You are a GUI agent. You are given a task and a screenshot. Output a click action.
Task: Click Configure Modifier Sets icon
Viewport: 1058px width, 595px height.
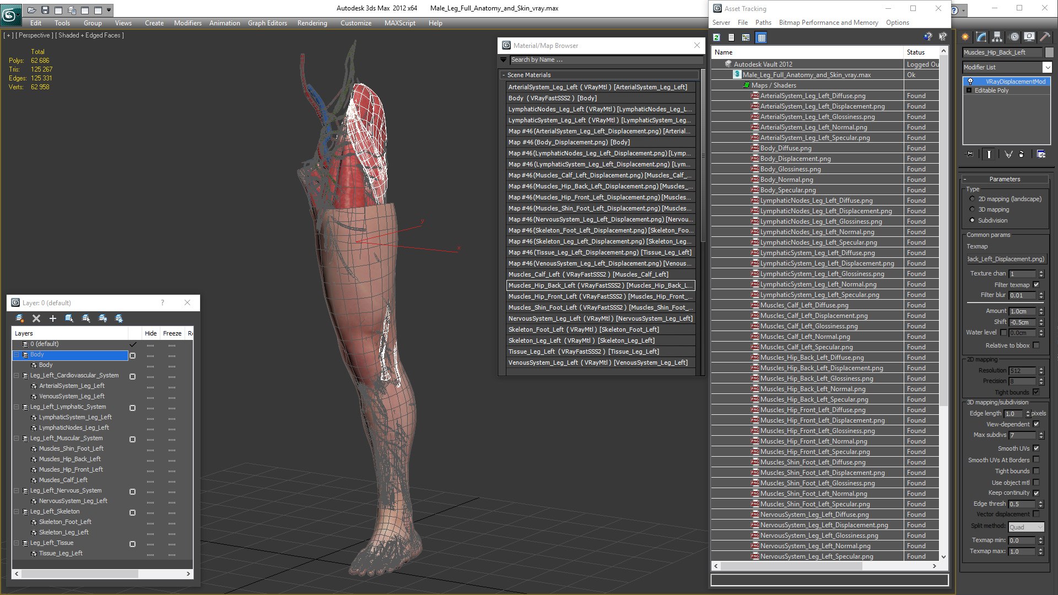[1041, 154]
